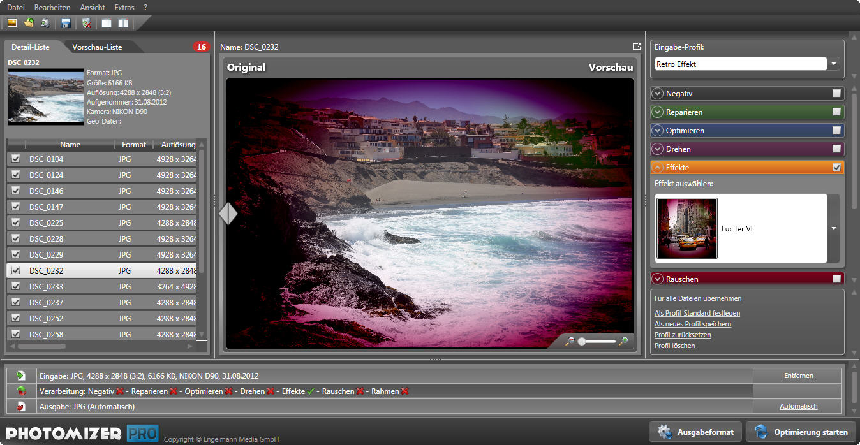The image size is (860, 445).
Task: Enable the Negativ checkbox
Action: coord(836,94)
